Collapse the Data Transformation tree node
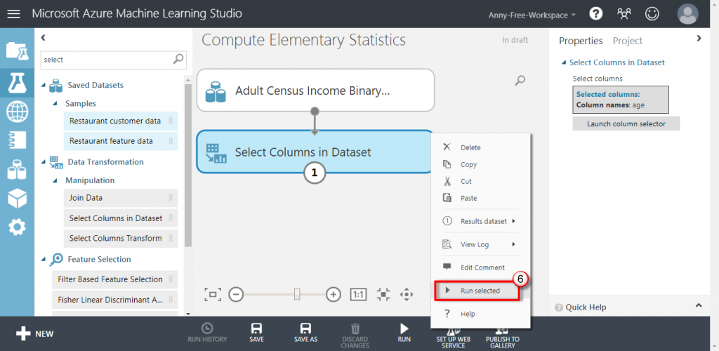 [44, 162]
